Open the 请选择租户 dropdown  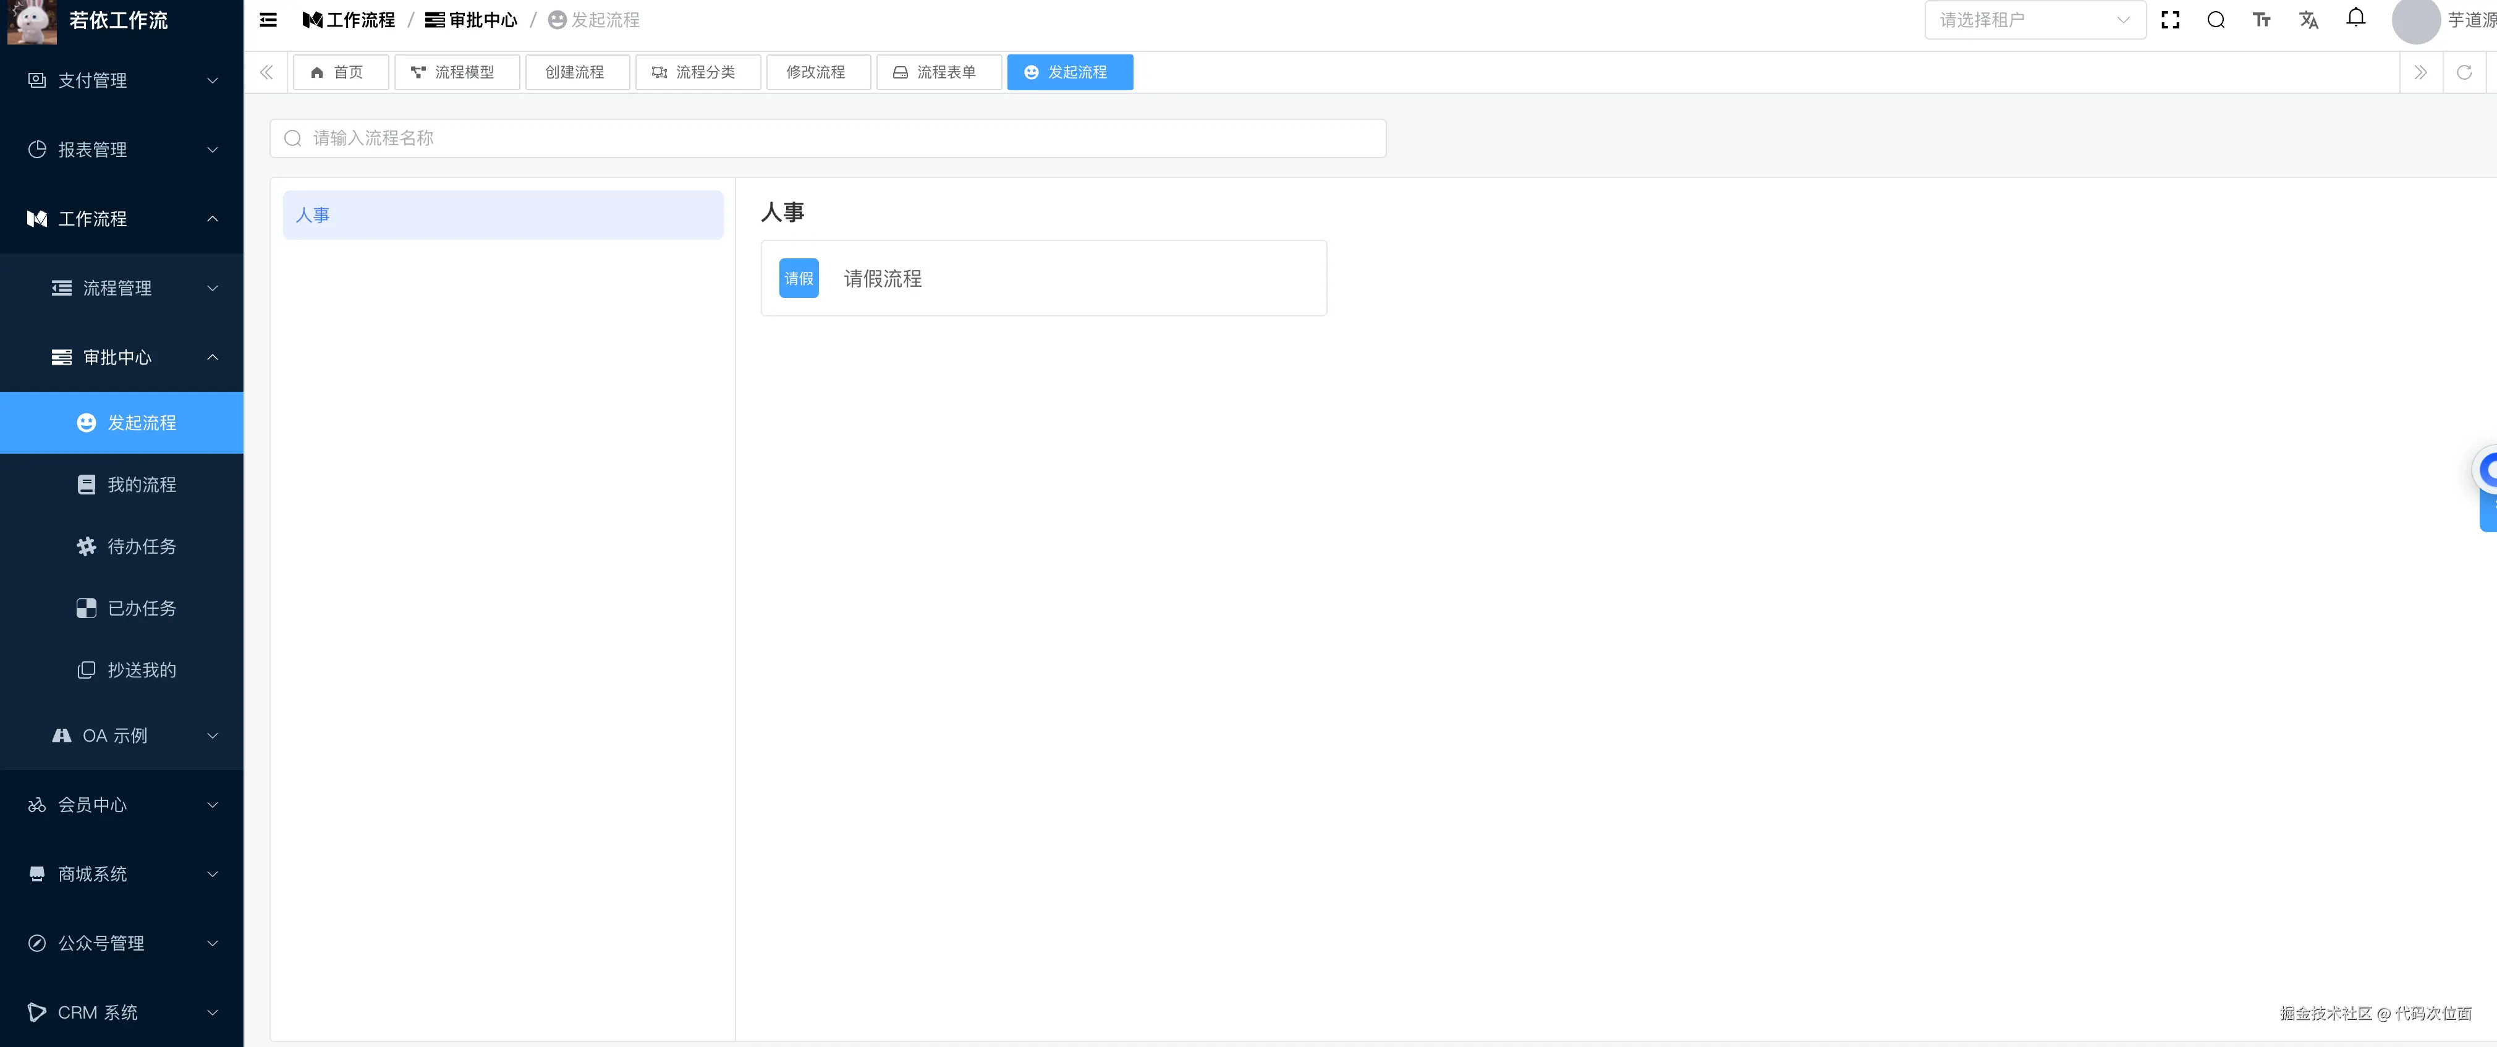(x=2033, y=19)
